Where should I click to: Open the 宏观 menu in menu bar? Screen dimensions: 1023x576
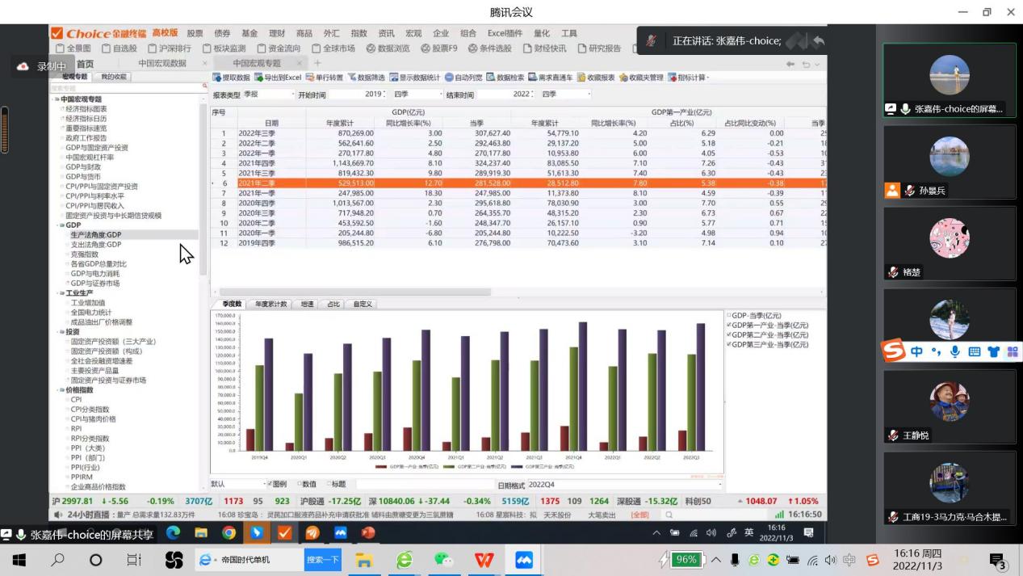click(413, 33)
